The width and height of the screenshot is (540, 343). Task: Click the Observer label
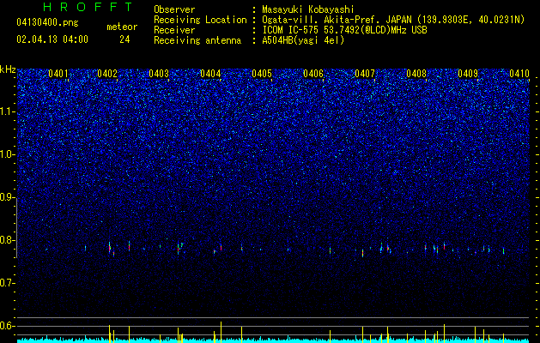click(174, 9)
